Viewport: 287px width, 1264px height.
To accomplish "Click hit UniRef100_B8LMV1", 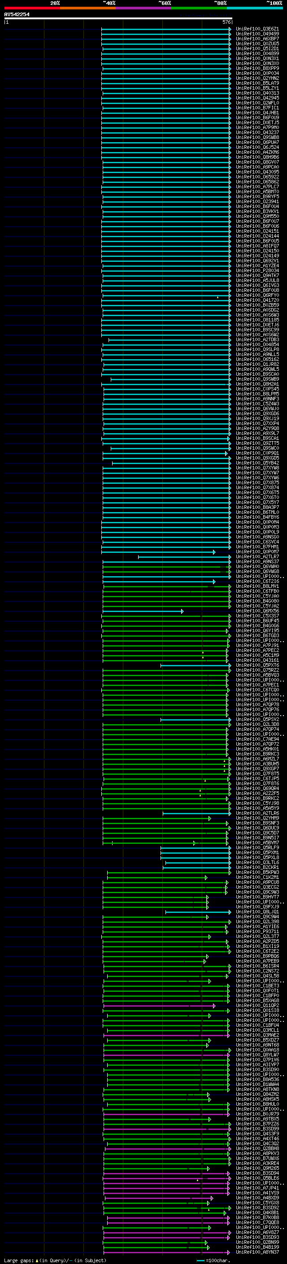I will (x=257, y=586).
